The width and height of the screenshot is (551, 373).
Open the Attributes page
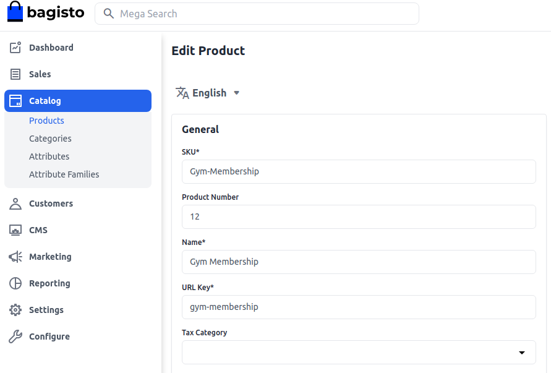49,156
